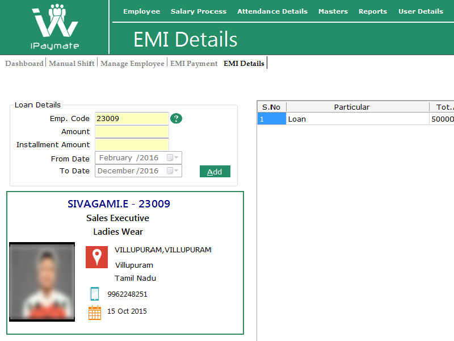This screenshot has height=341, width=454.
Task: Open the Attendance Details menu
Action: coord(272,11)
